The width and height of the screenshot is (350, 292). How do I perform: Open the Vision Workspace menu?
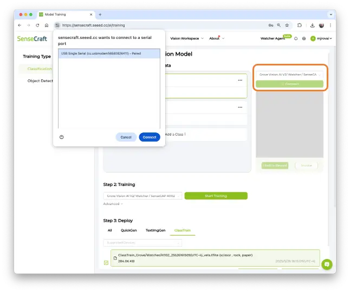click(x=187, y=38)
